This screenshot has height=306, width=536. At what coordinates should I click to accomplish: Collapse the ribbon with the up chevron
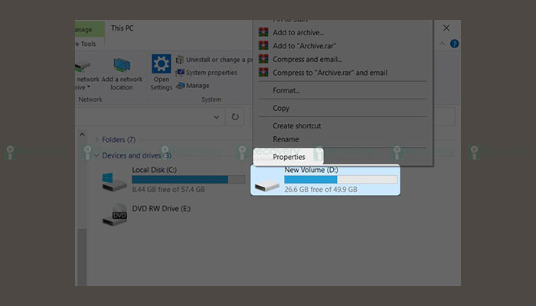pos(442,44)
